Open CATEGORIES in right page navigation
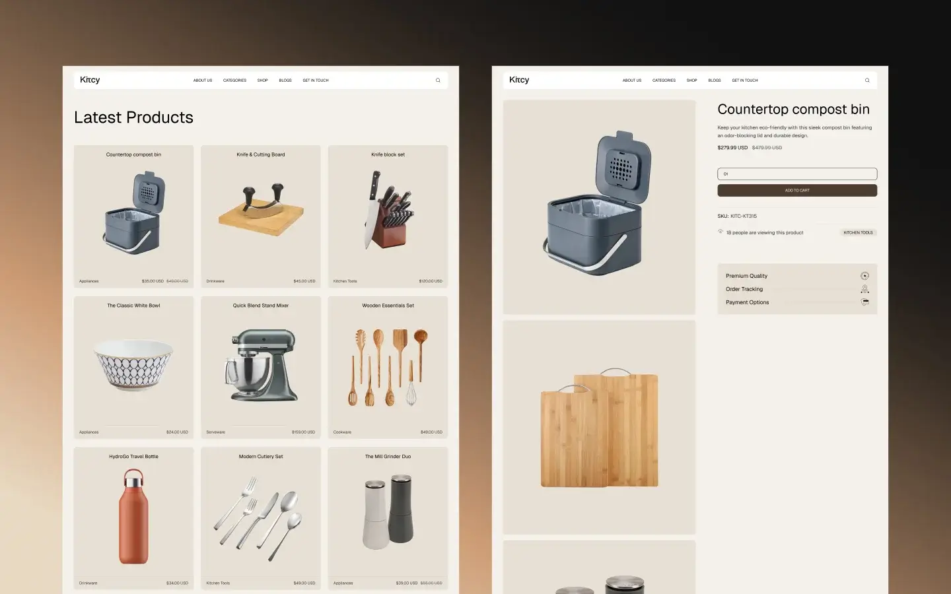951x594 pixels. (664, 81)
